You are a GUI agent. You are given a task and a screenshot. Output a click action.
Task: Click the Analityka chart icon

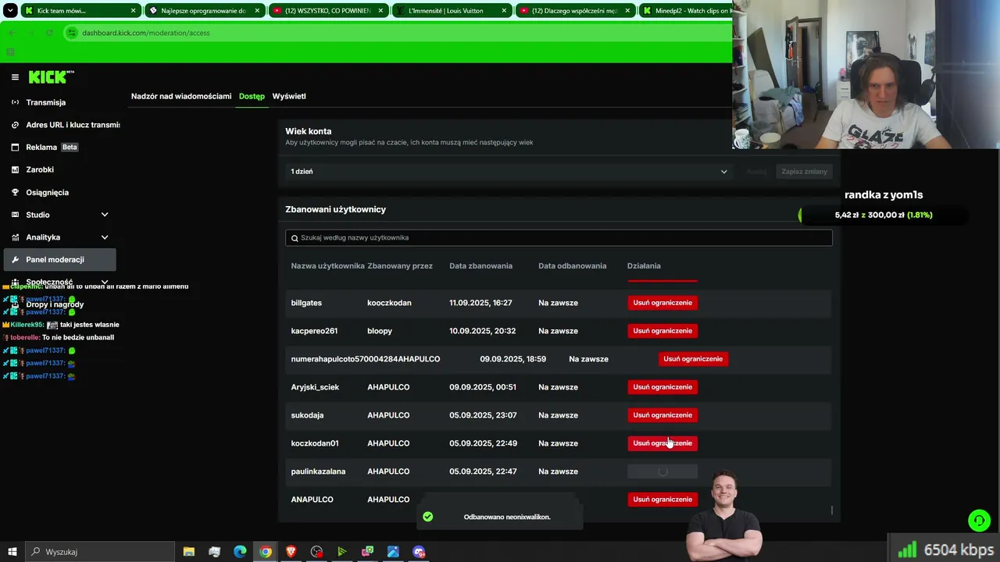(15, 237)
